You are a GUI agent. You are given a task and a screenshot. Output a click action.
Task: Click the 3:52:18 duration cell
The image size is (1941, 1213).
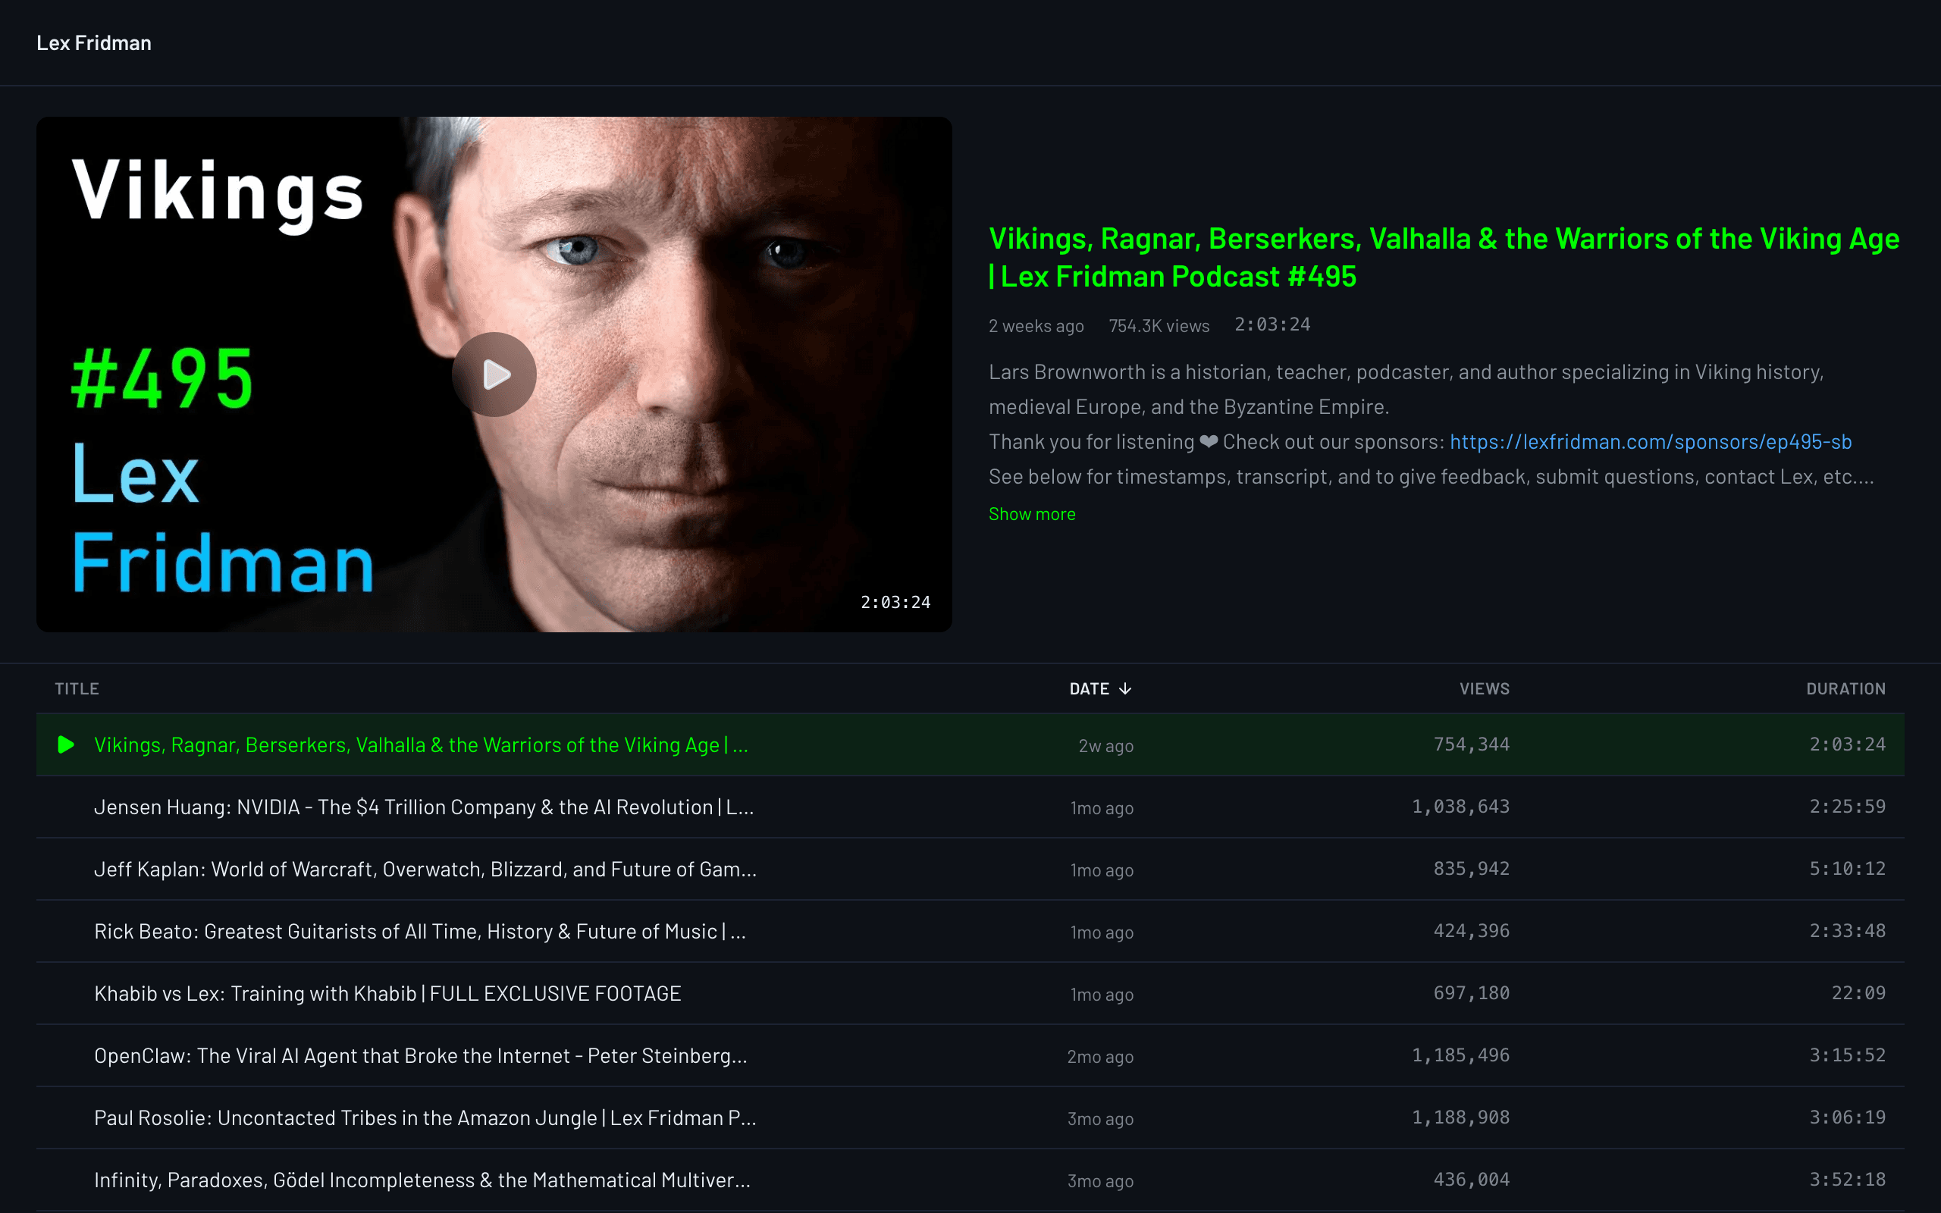(1847, 1180)
